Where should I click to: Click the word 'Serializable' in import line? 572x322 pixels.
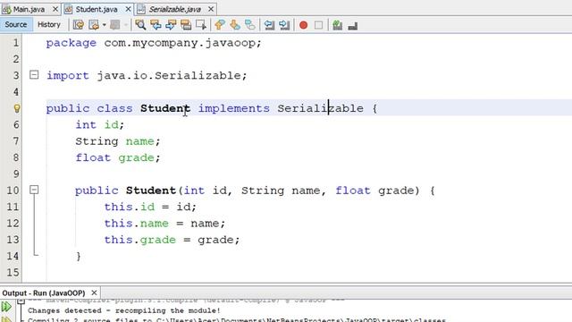pos(198,75)
